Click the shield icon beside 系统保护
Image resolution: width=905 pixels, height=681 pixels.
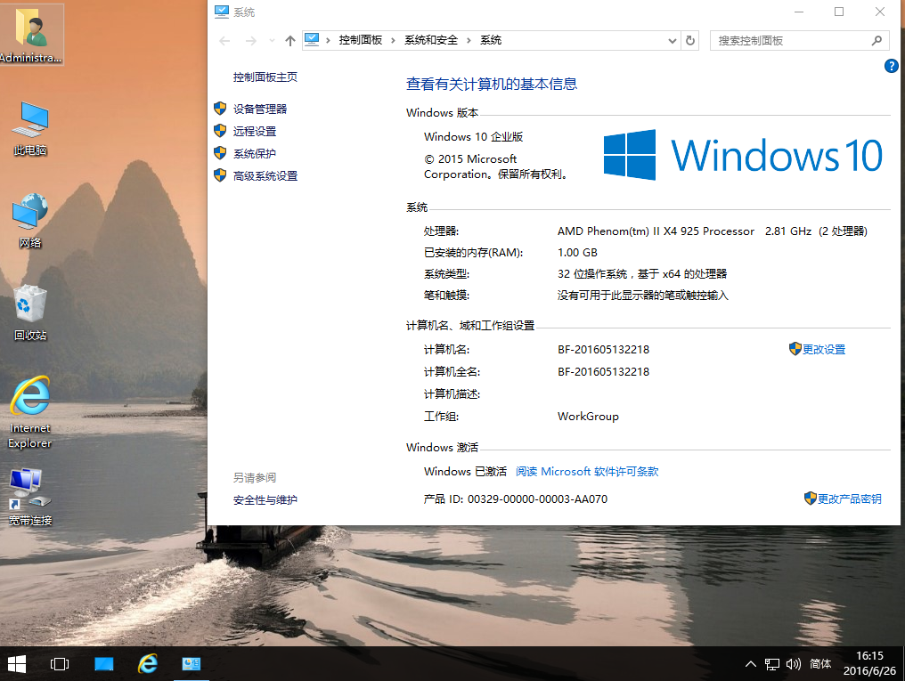[x=220, y=153]
